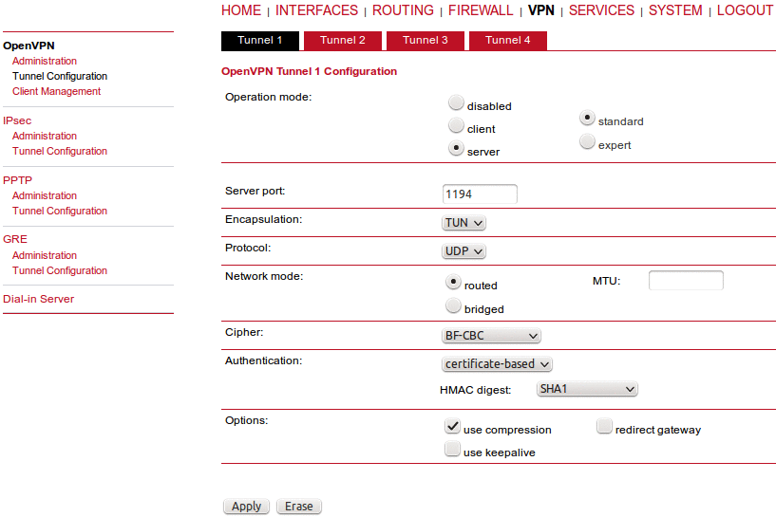The width and height of the screenshot is (776, 517).
Task: Open Dial-in Server link
Action: pyautogui.click(x=39, y=299)
